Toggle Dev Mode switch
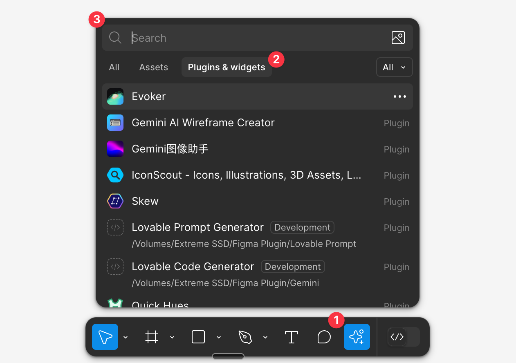 point(404,337)
